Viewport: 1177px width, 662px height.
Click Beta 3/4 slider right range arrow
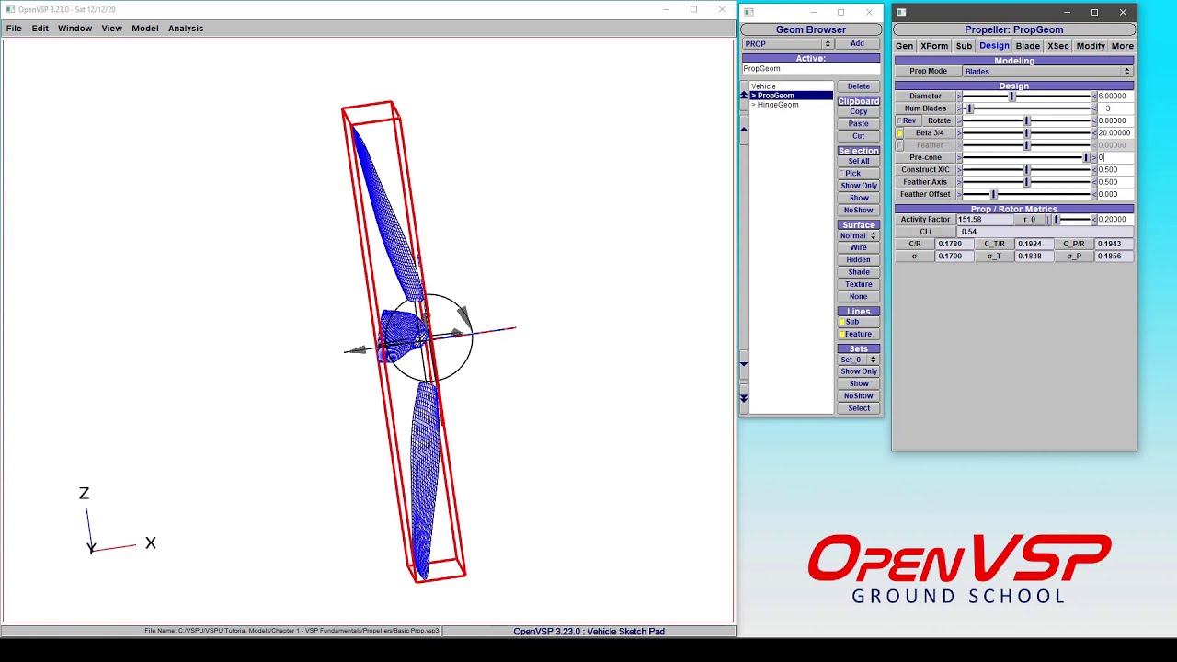tap(1094, 133)
